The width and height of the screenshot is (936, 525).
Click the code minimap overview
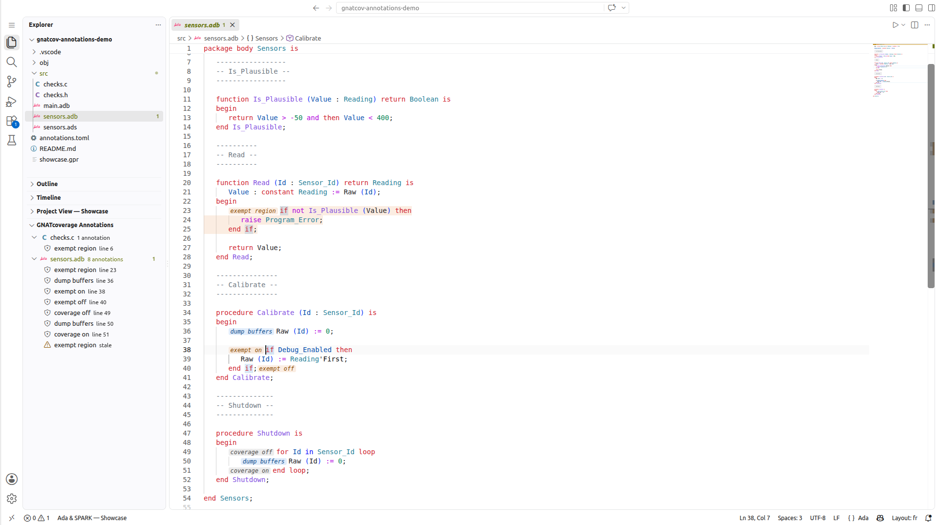899,71
